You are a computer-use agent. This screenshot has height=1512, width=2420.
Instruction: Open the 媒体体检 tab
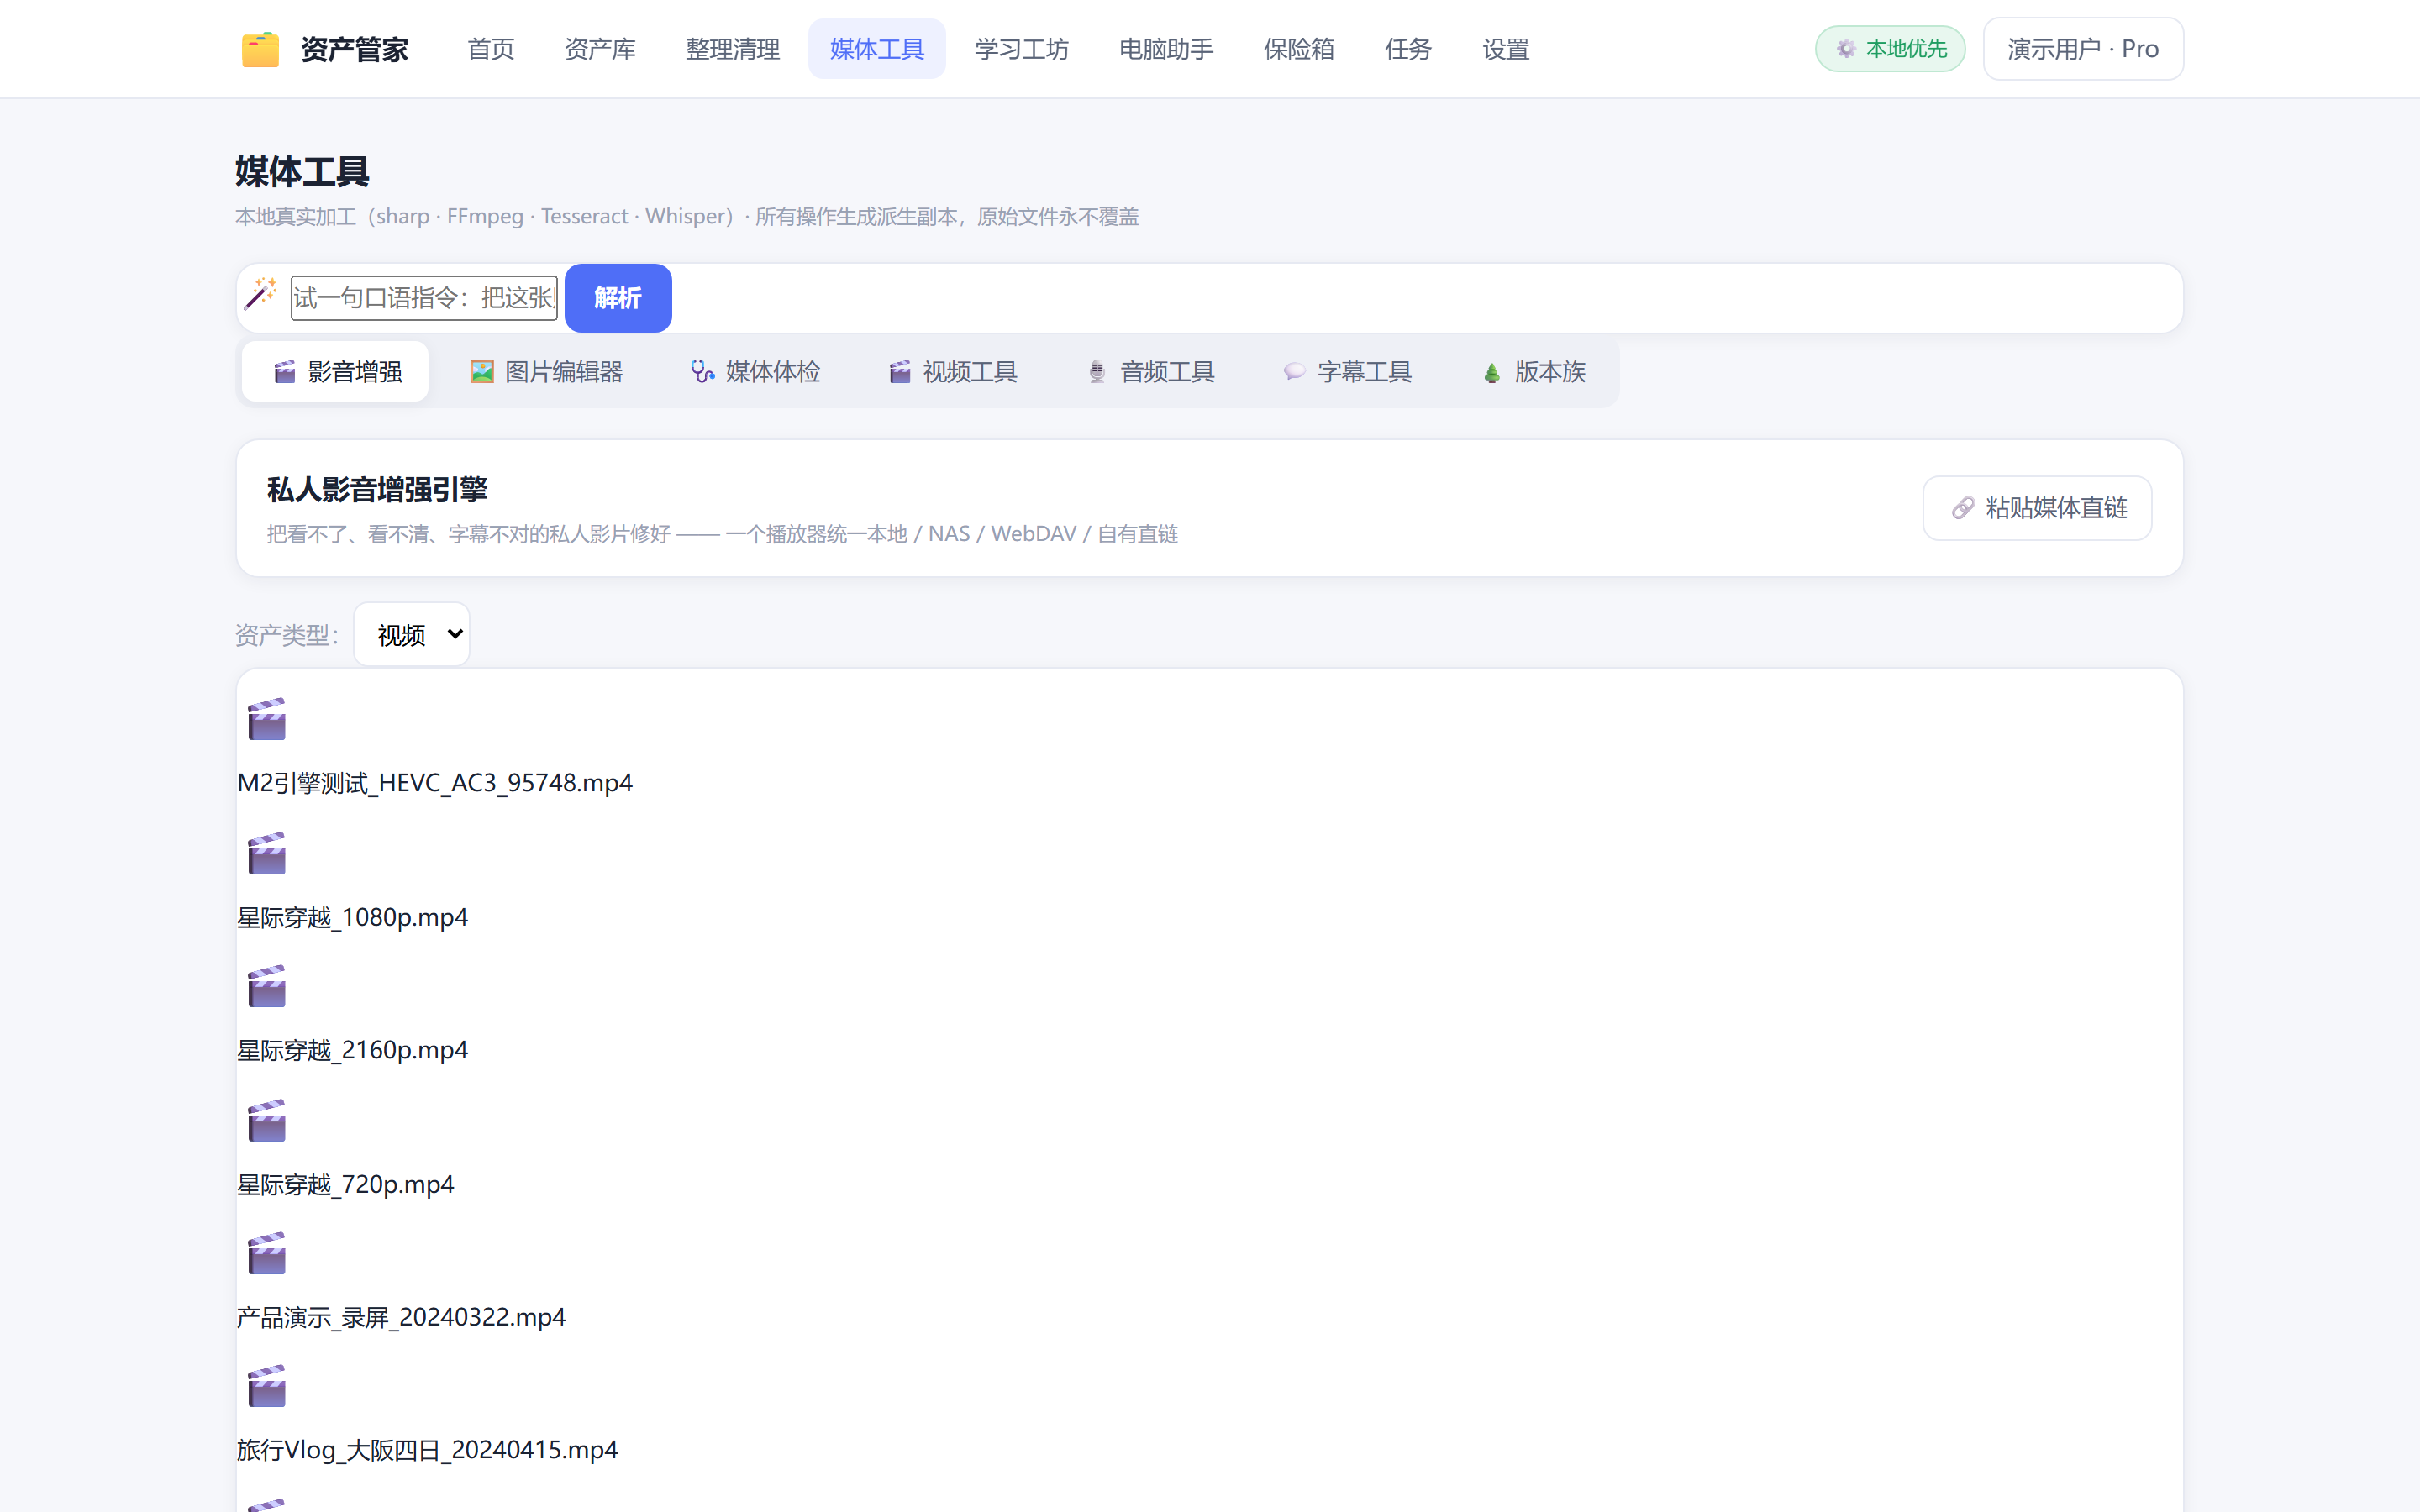756,372
